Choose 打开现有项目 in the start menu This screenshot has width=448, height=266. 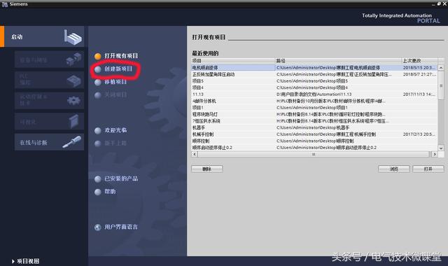point(121,56)
